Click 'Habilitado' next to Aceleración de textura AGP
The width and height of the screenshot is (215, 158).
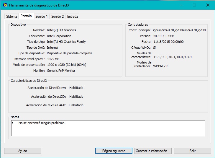click(76, 105)
